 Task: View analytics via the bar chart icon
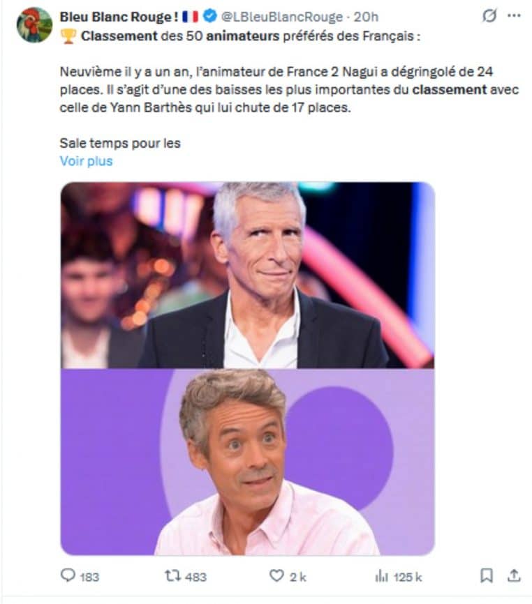(x=381, y=576)
